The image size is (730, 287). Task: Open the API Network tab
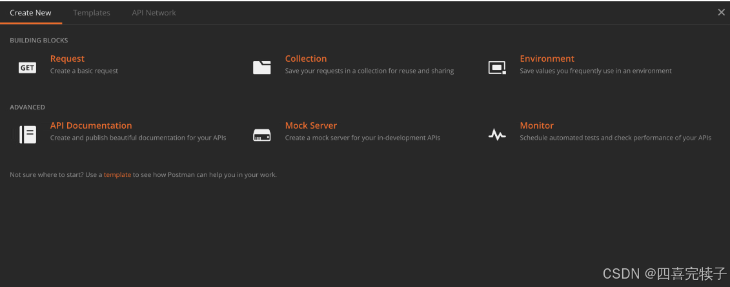[x=154, y=12]
